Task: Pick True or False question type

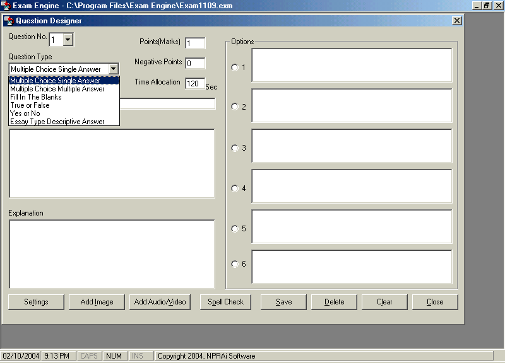Action: (x=30, y=105)
